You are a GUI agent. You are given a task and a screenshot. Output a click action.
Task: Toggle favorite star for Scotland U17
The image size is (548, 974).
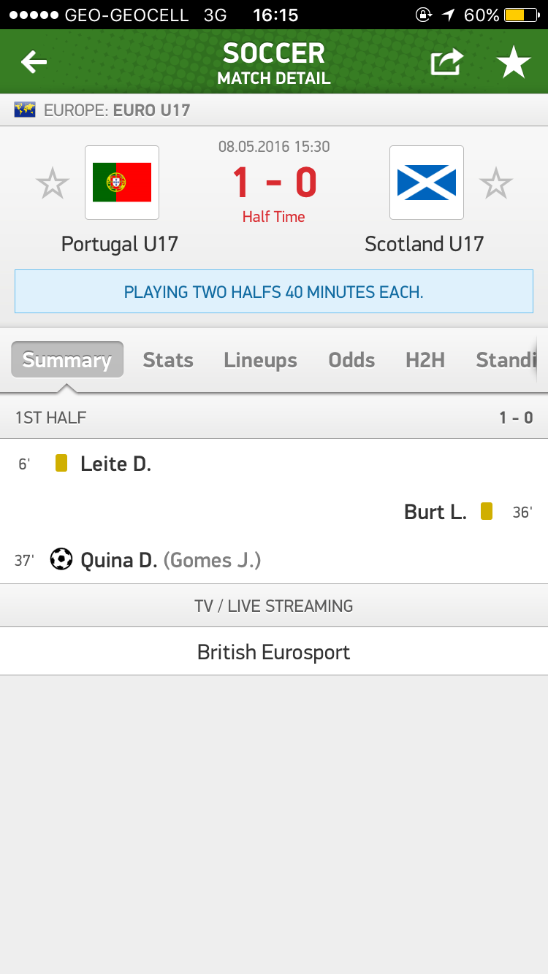496,183
